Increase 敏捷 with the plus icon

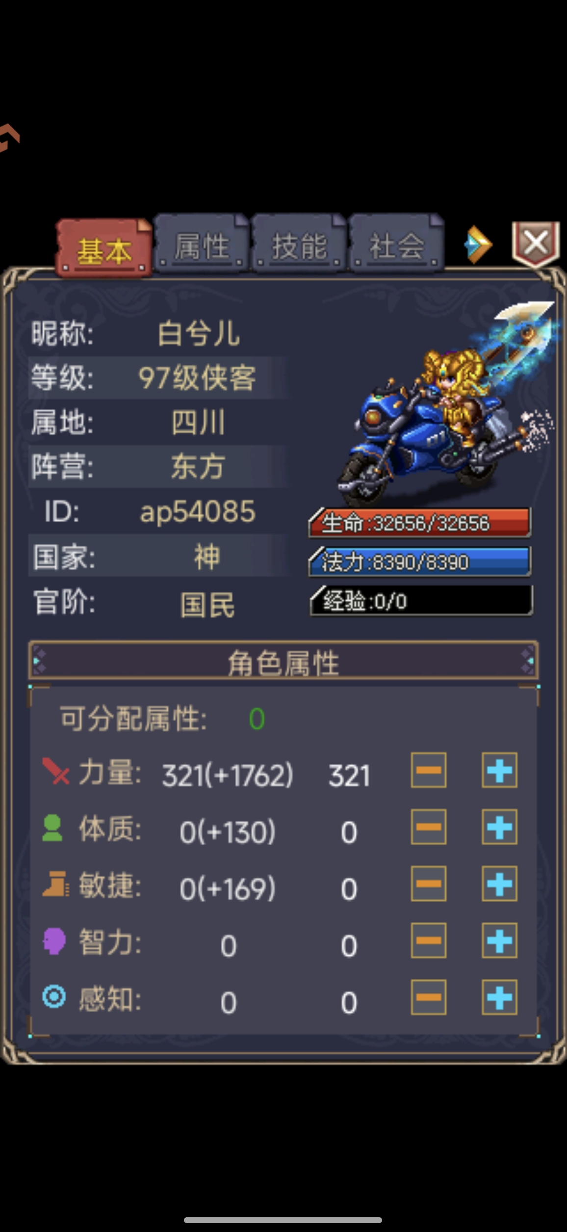499,884
